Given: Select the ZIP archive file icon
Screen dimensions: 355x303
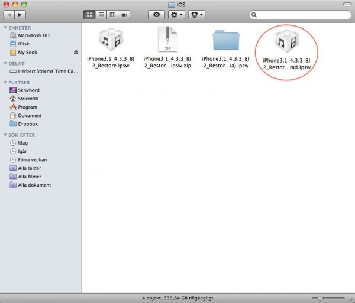Looking at the screenshot, I should pos(167,40).
